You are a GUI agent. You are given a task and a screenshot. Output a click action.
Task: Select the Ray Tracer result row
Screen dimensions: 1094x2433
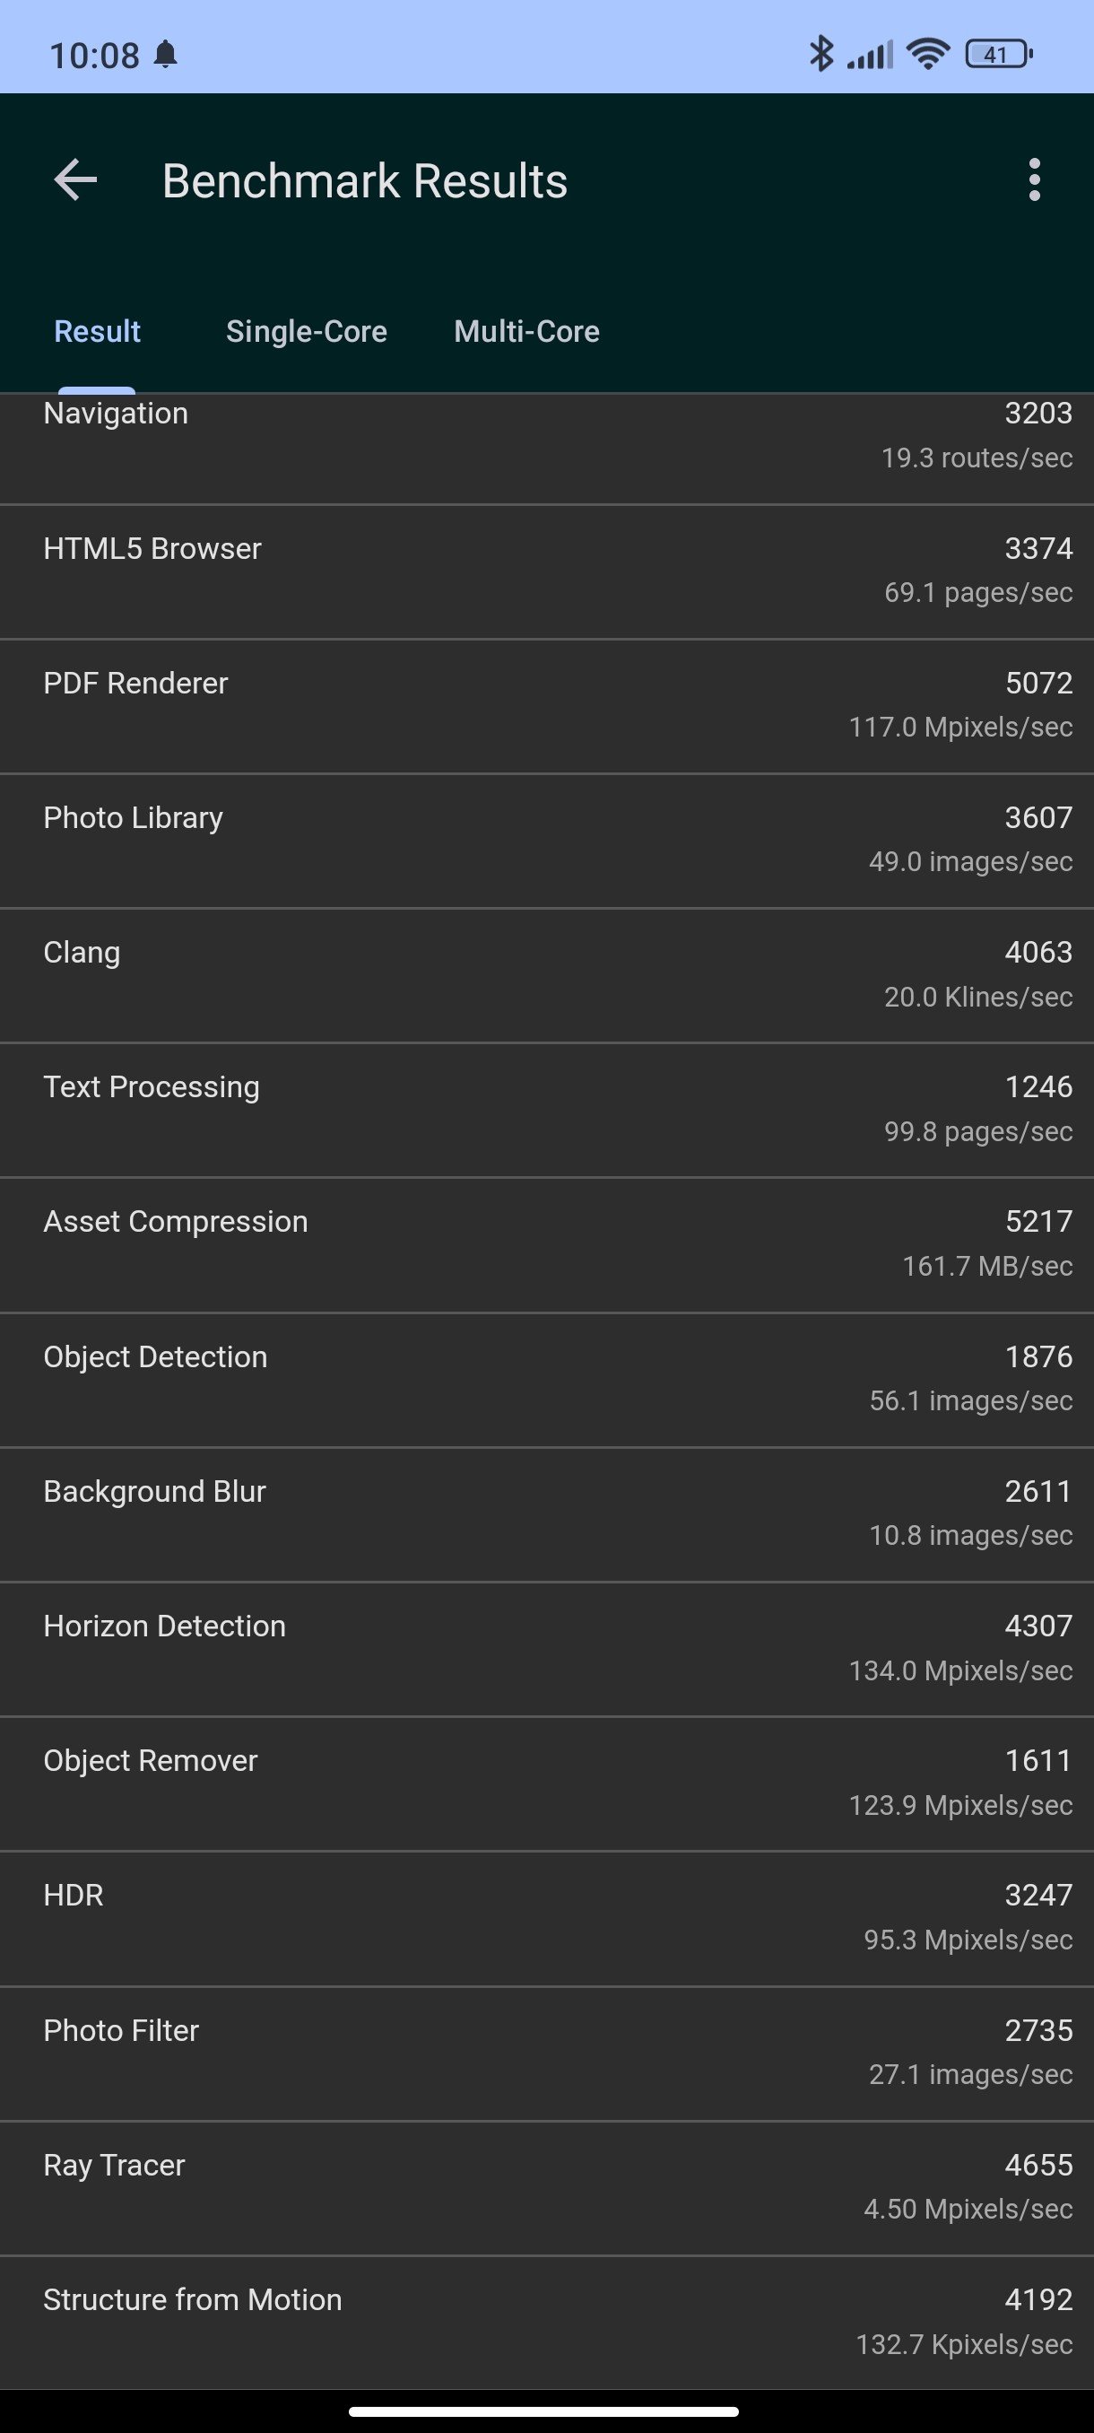click(x=546, y=2188)
